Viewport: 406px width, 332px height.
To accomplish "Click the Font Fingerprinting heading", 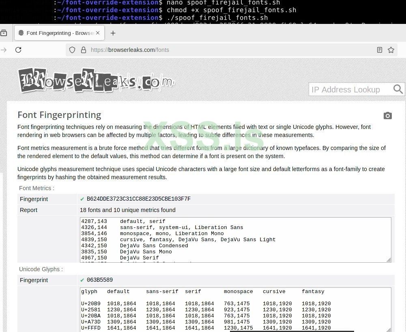I will (x=59, y=115).
